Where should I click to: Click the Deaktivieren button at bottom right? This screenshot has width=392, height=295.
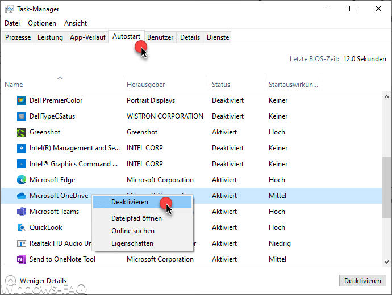362,281
